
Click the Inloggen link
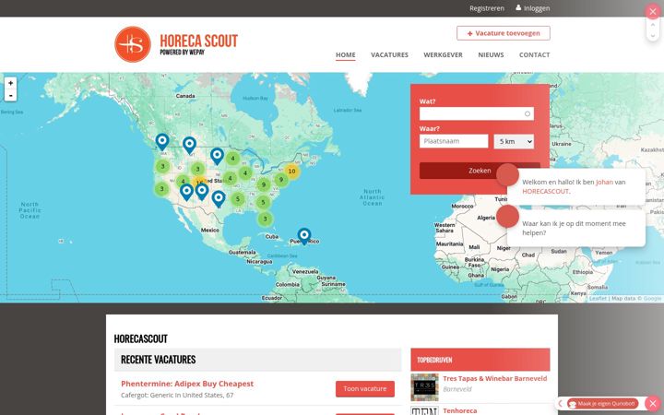[537, 8]
